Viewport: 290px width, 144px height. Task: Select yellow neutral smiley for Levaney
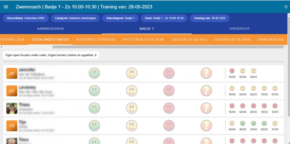(132, 91)
